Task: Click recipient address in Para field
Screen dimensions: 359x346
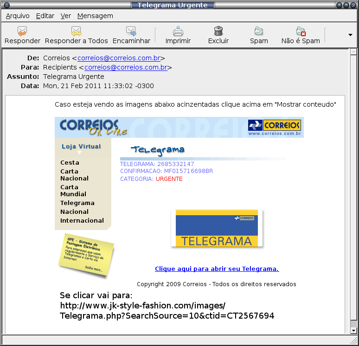Action: tap(126, 67)
